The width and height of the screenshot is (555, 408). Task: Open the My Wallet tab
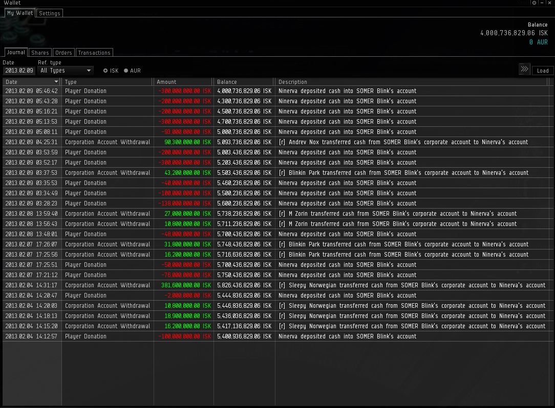pos(20,13)
